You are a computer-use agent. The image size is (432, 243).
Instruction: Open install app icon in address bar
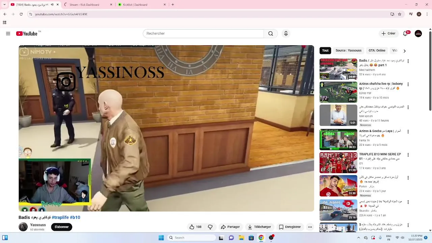[392, 14]
